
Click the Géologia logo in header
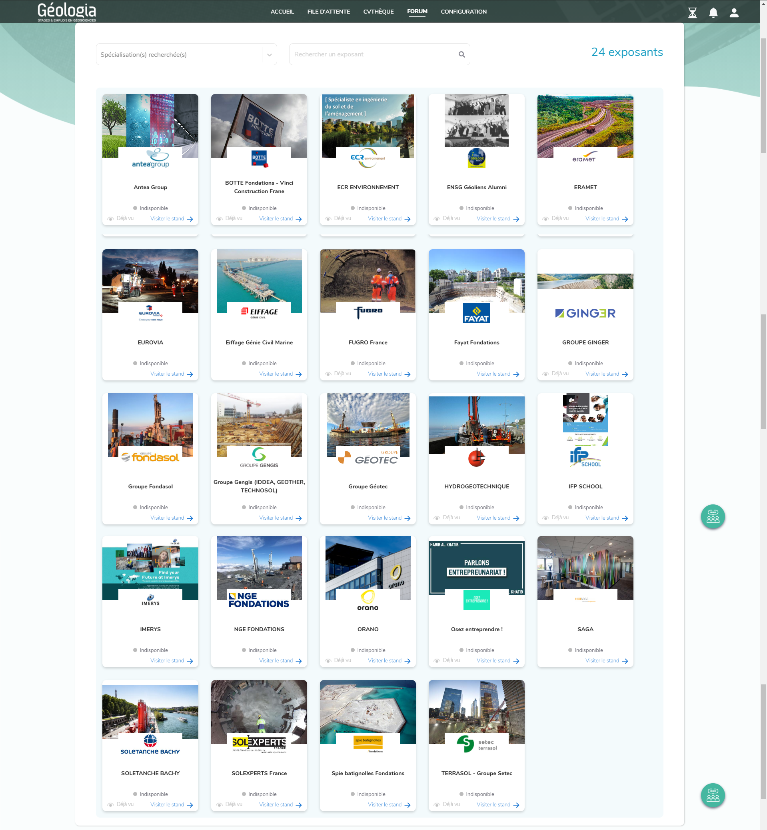point(67,12)
